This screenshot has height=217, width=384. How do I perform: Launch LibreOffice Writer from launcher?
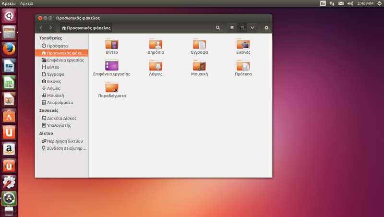point(9,66)
